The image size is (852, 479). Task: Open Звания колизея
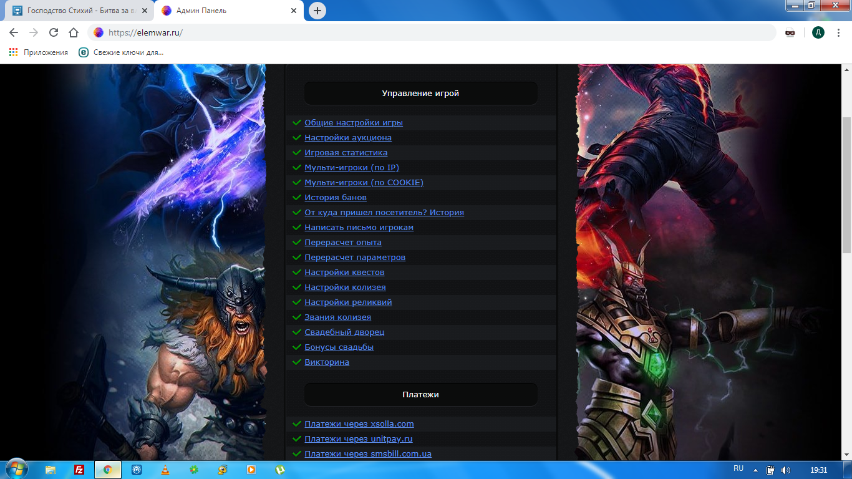(337, 317)
